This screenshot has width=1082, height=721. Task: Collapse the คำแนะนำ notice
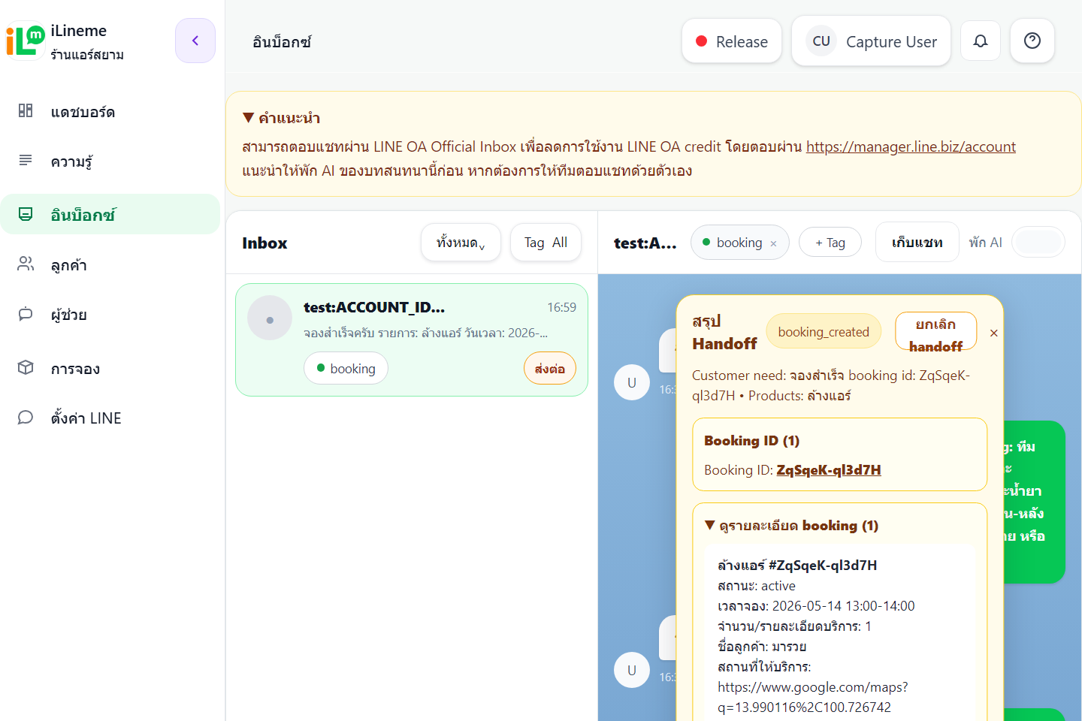249,118
